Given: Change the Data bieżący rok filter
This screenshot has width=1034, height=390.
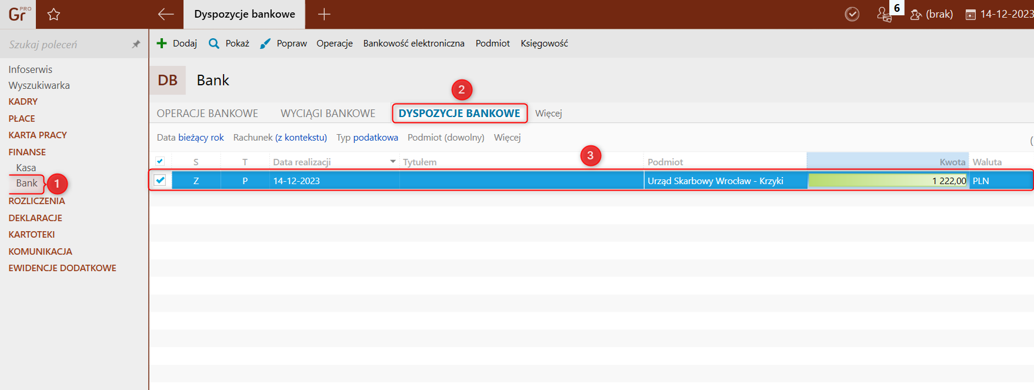Looking at the screenshot, I should click(190, 138).
